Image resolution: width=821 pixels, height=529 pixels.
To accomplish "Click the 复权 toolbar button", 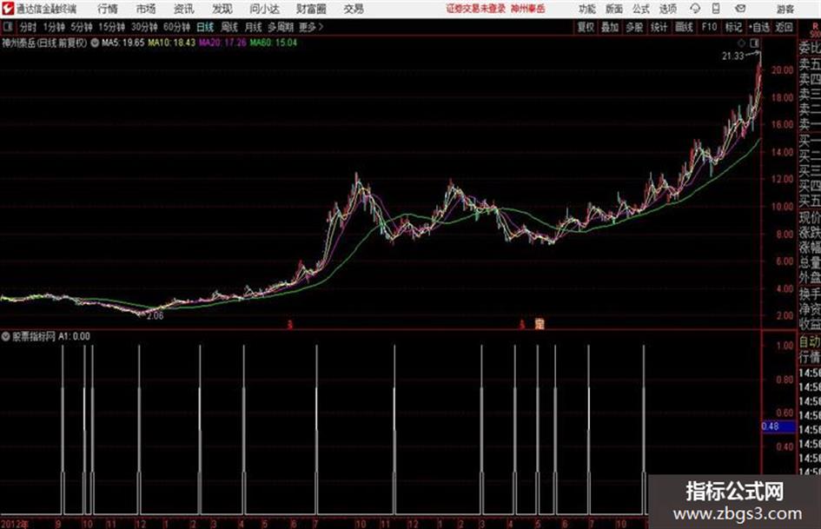I will 586,27.
